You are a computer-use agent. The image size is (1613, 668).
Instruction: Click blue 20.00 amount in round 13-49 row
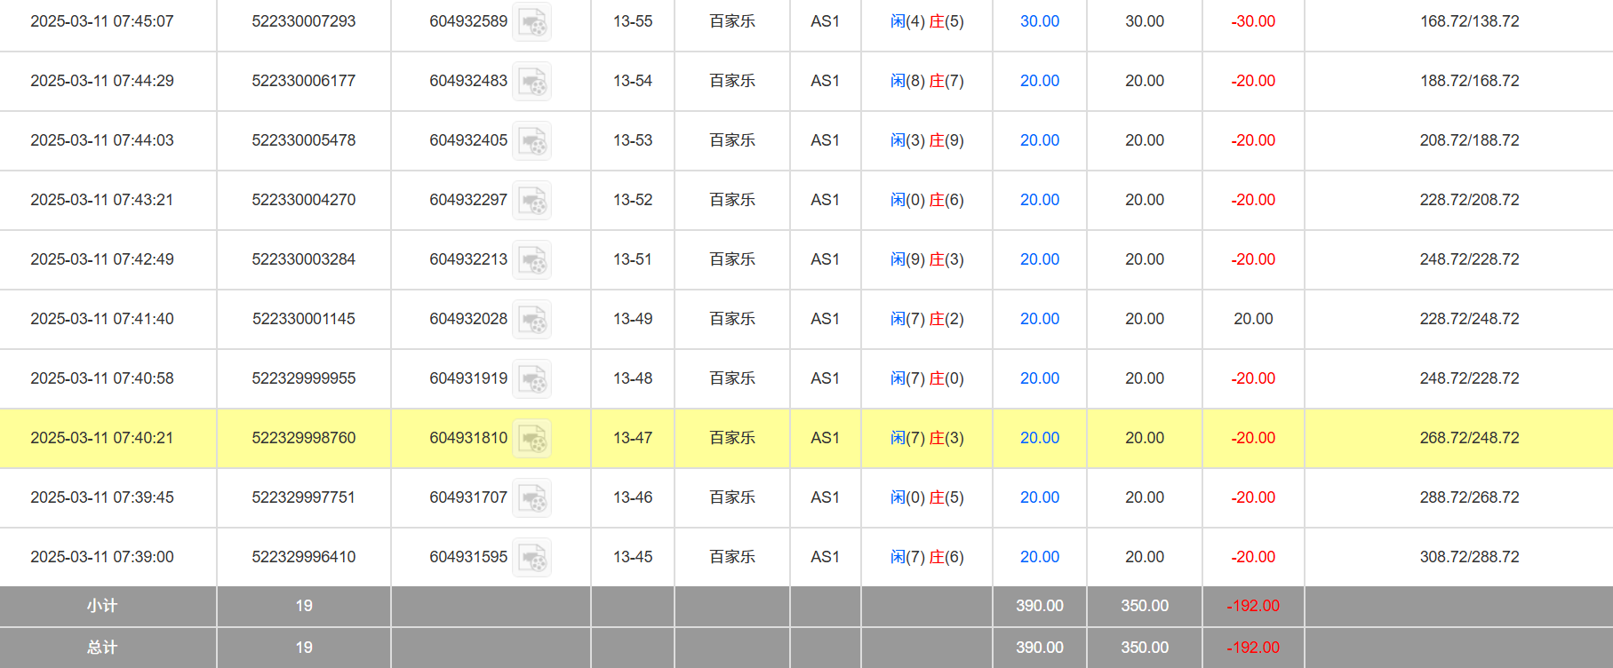pyautogui.click(x=1039, y=319)
